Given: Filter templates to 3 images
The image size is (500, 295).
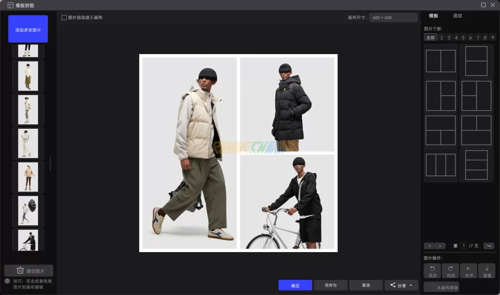Looking at the screenshot, I should [449, 38].
